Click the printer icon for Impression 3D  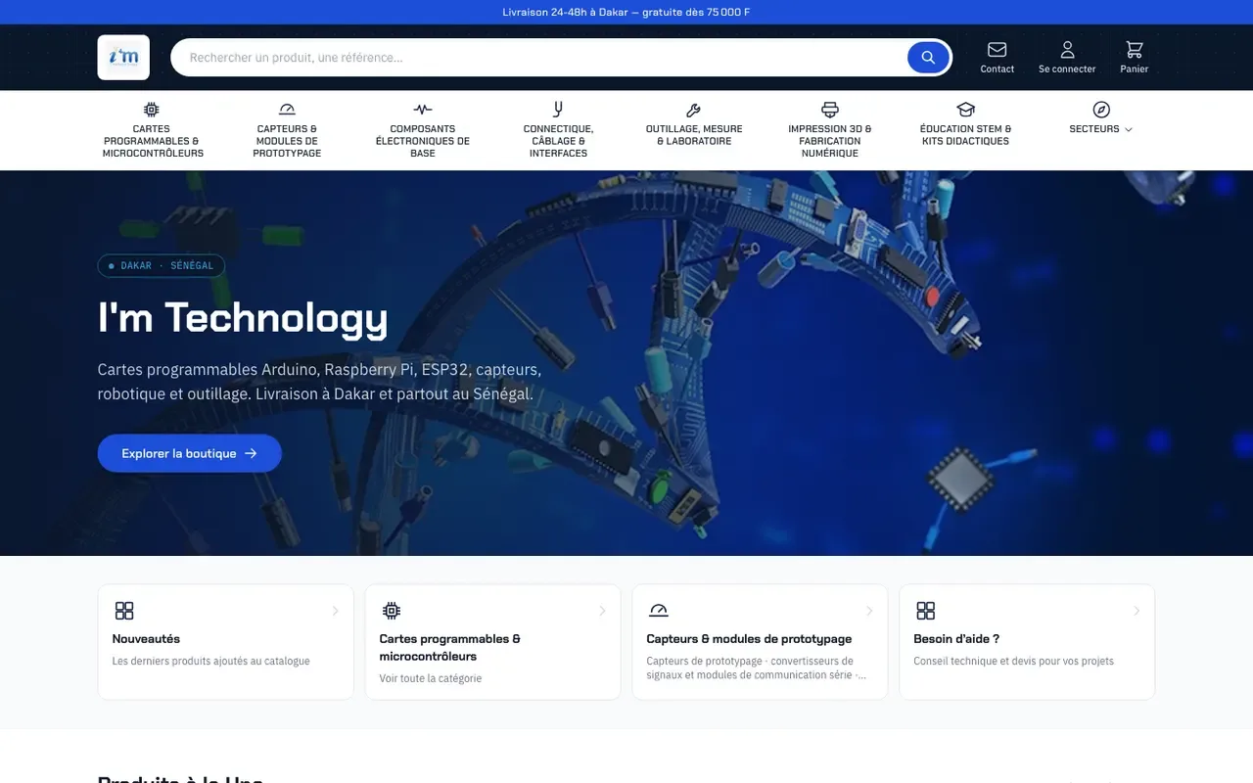(x=830, y=110)
